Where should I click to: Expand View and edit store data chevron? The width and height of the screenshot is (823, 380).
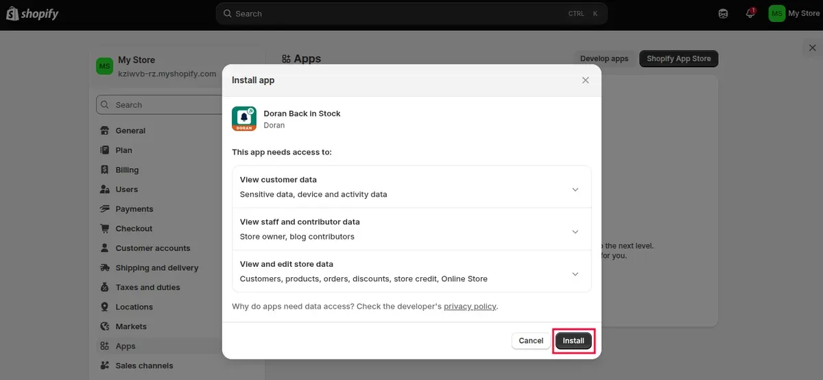point(575,274)
